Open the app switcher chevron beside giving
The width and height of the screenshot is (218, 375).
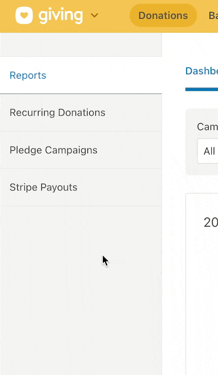(x=94, y=16)
